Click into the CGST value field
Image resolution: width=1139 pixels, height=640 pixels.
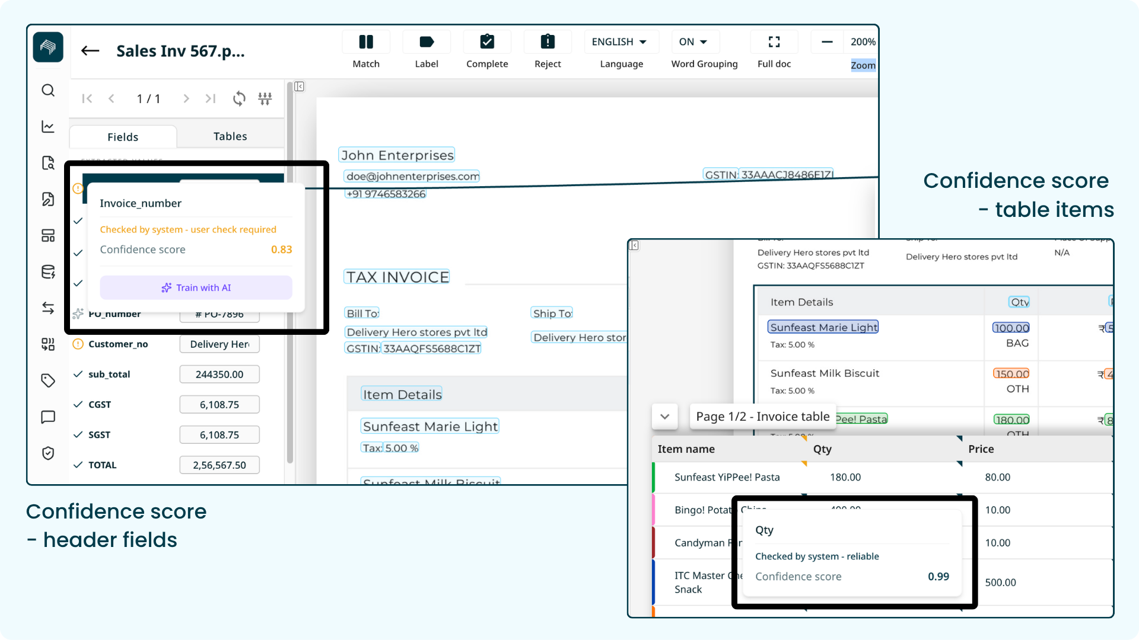pos(219,405)
